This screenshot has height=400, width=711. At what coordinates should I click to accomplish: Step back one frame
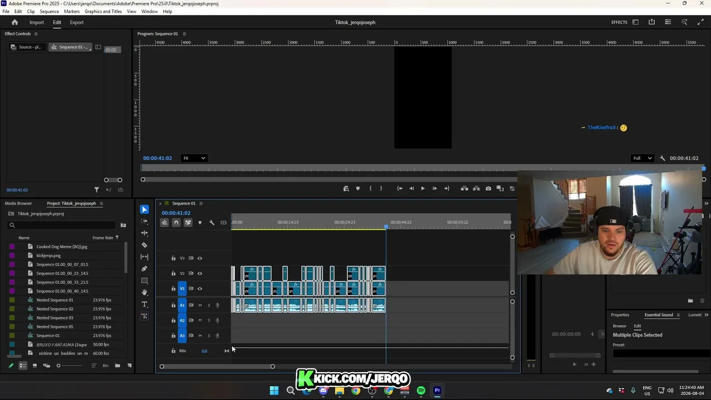412,188
